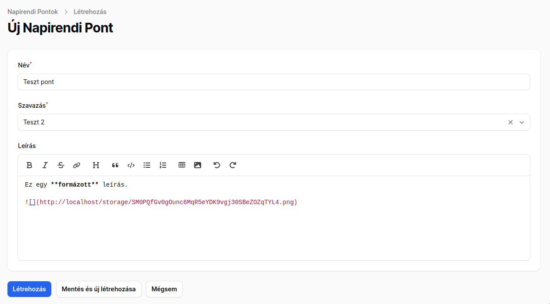Viewport: 550px width, 304px height.
Task: Apply italic formatting in the editor
Action: [45, 165]
